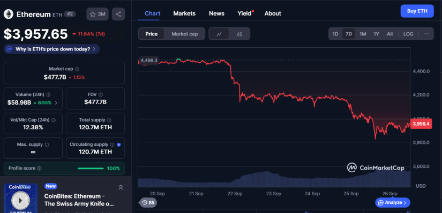Click the New badge on CoinBites
Image resolution: width=442 pixels, height=213 pixels.
51,186
